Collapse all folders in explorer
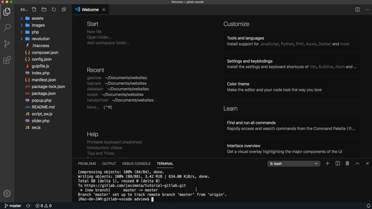The image size is (372, 209). click(63, 9)
